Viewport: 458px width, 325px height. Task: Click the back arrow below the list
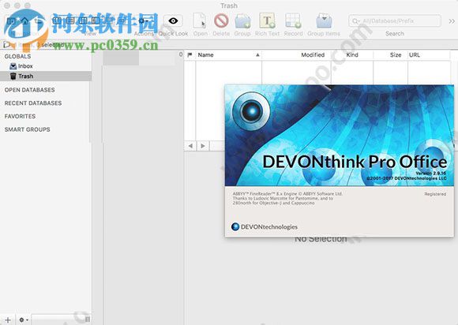click(x=190, y=146)
